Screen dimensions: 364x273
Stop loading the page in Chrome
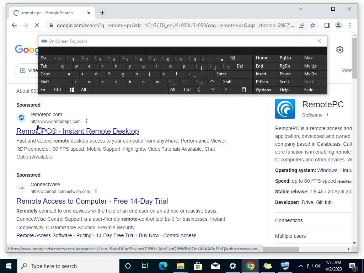pos(37,25)
